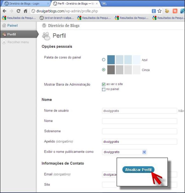Click the Painel house icon in sidebar

[x=4, y=25]
